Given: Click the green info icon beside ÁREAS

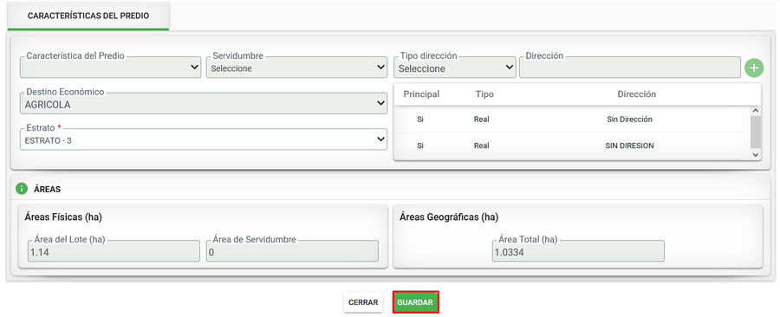Looking at the screenshot, I should coord(22,189).
